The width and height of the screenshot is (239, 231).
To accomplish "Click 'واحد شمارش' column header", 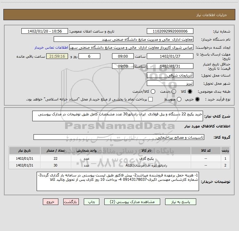I will 86,150.
